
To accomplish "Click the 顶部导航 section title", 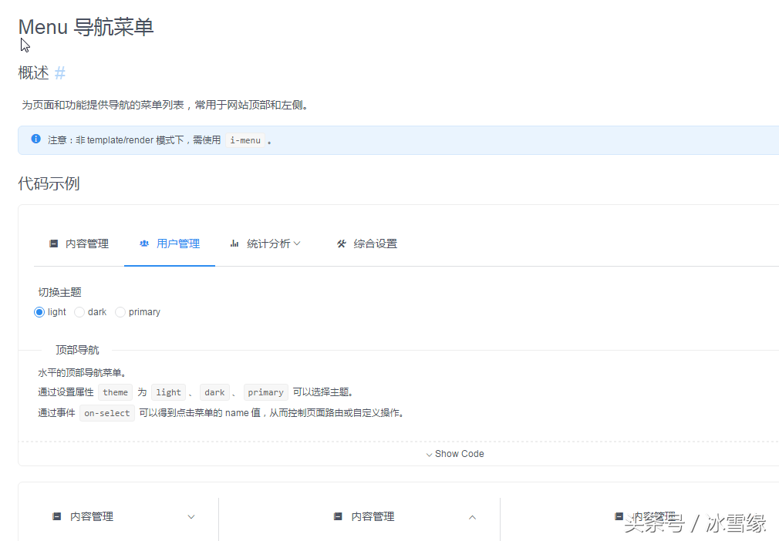I will (77, 350).
